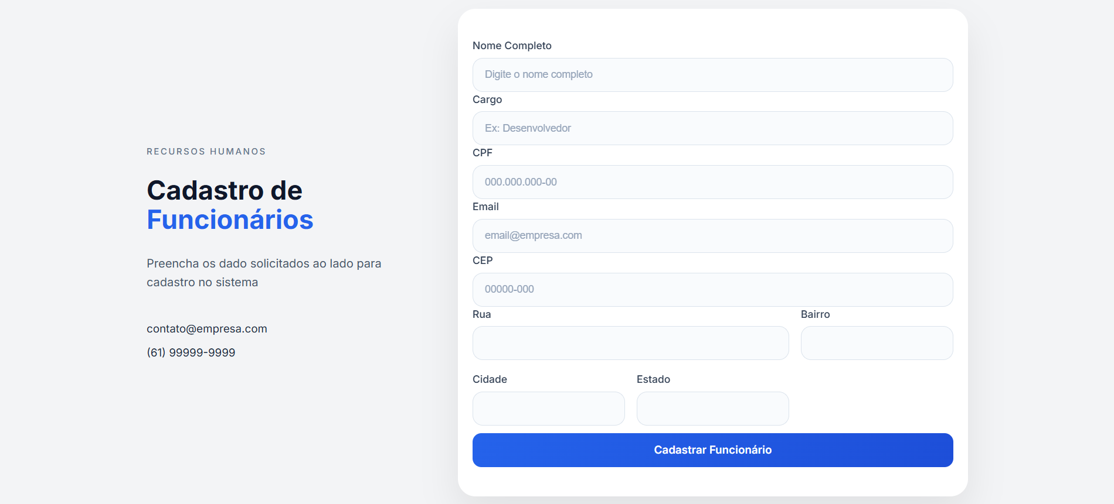Click the Nome Completo input field
The height and width of the screenshot is (504, 1114).
(x=712, y=75)
